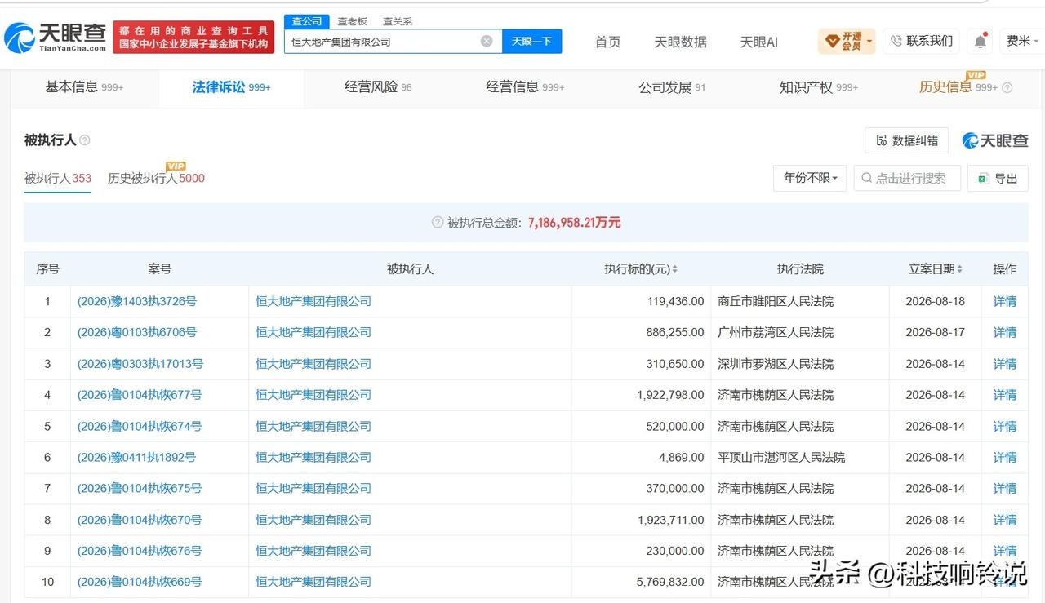The width and height of the screenshot is (1045, 603).
Task: Open case (2026)豫1403执3726号
Action: [137, 301]
